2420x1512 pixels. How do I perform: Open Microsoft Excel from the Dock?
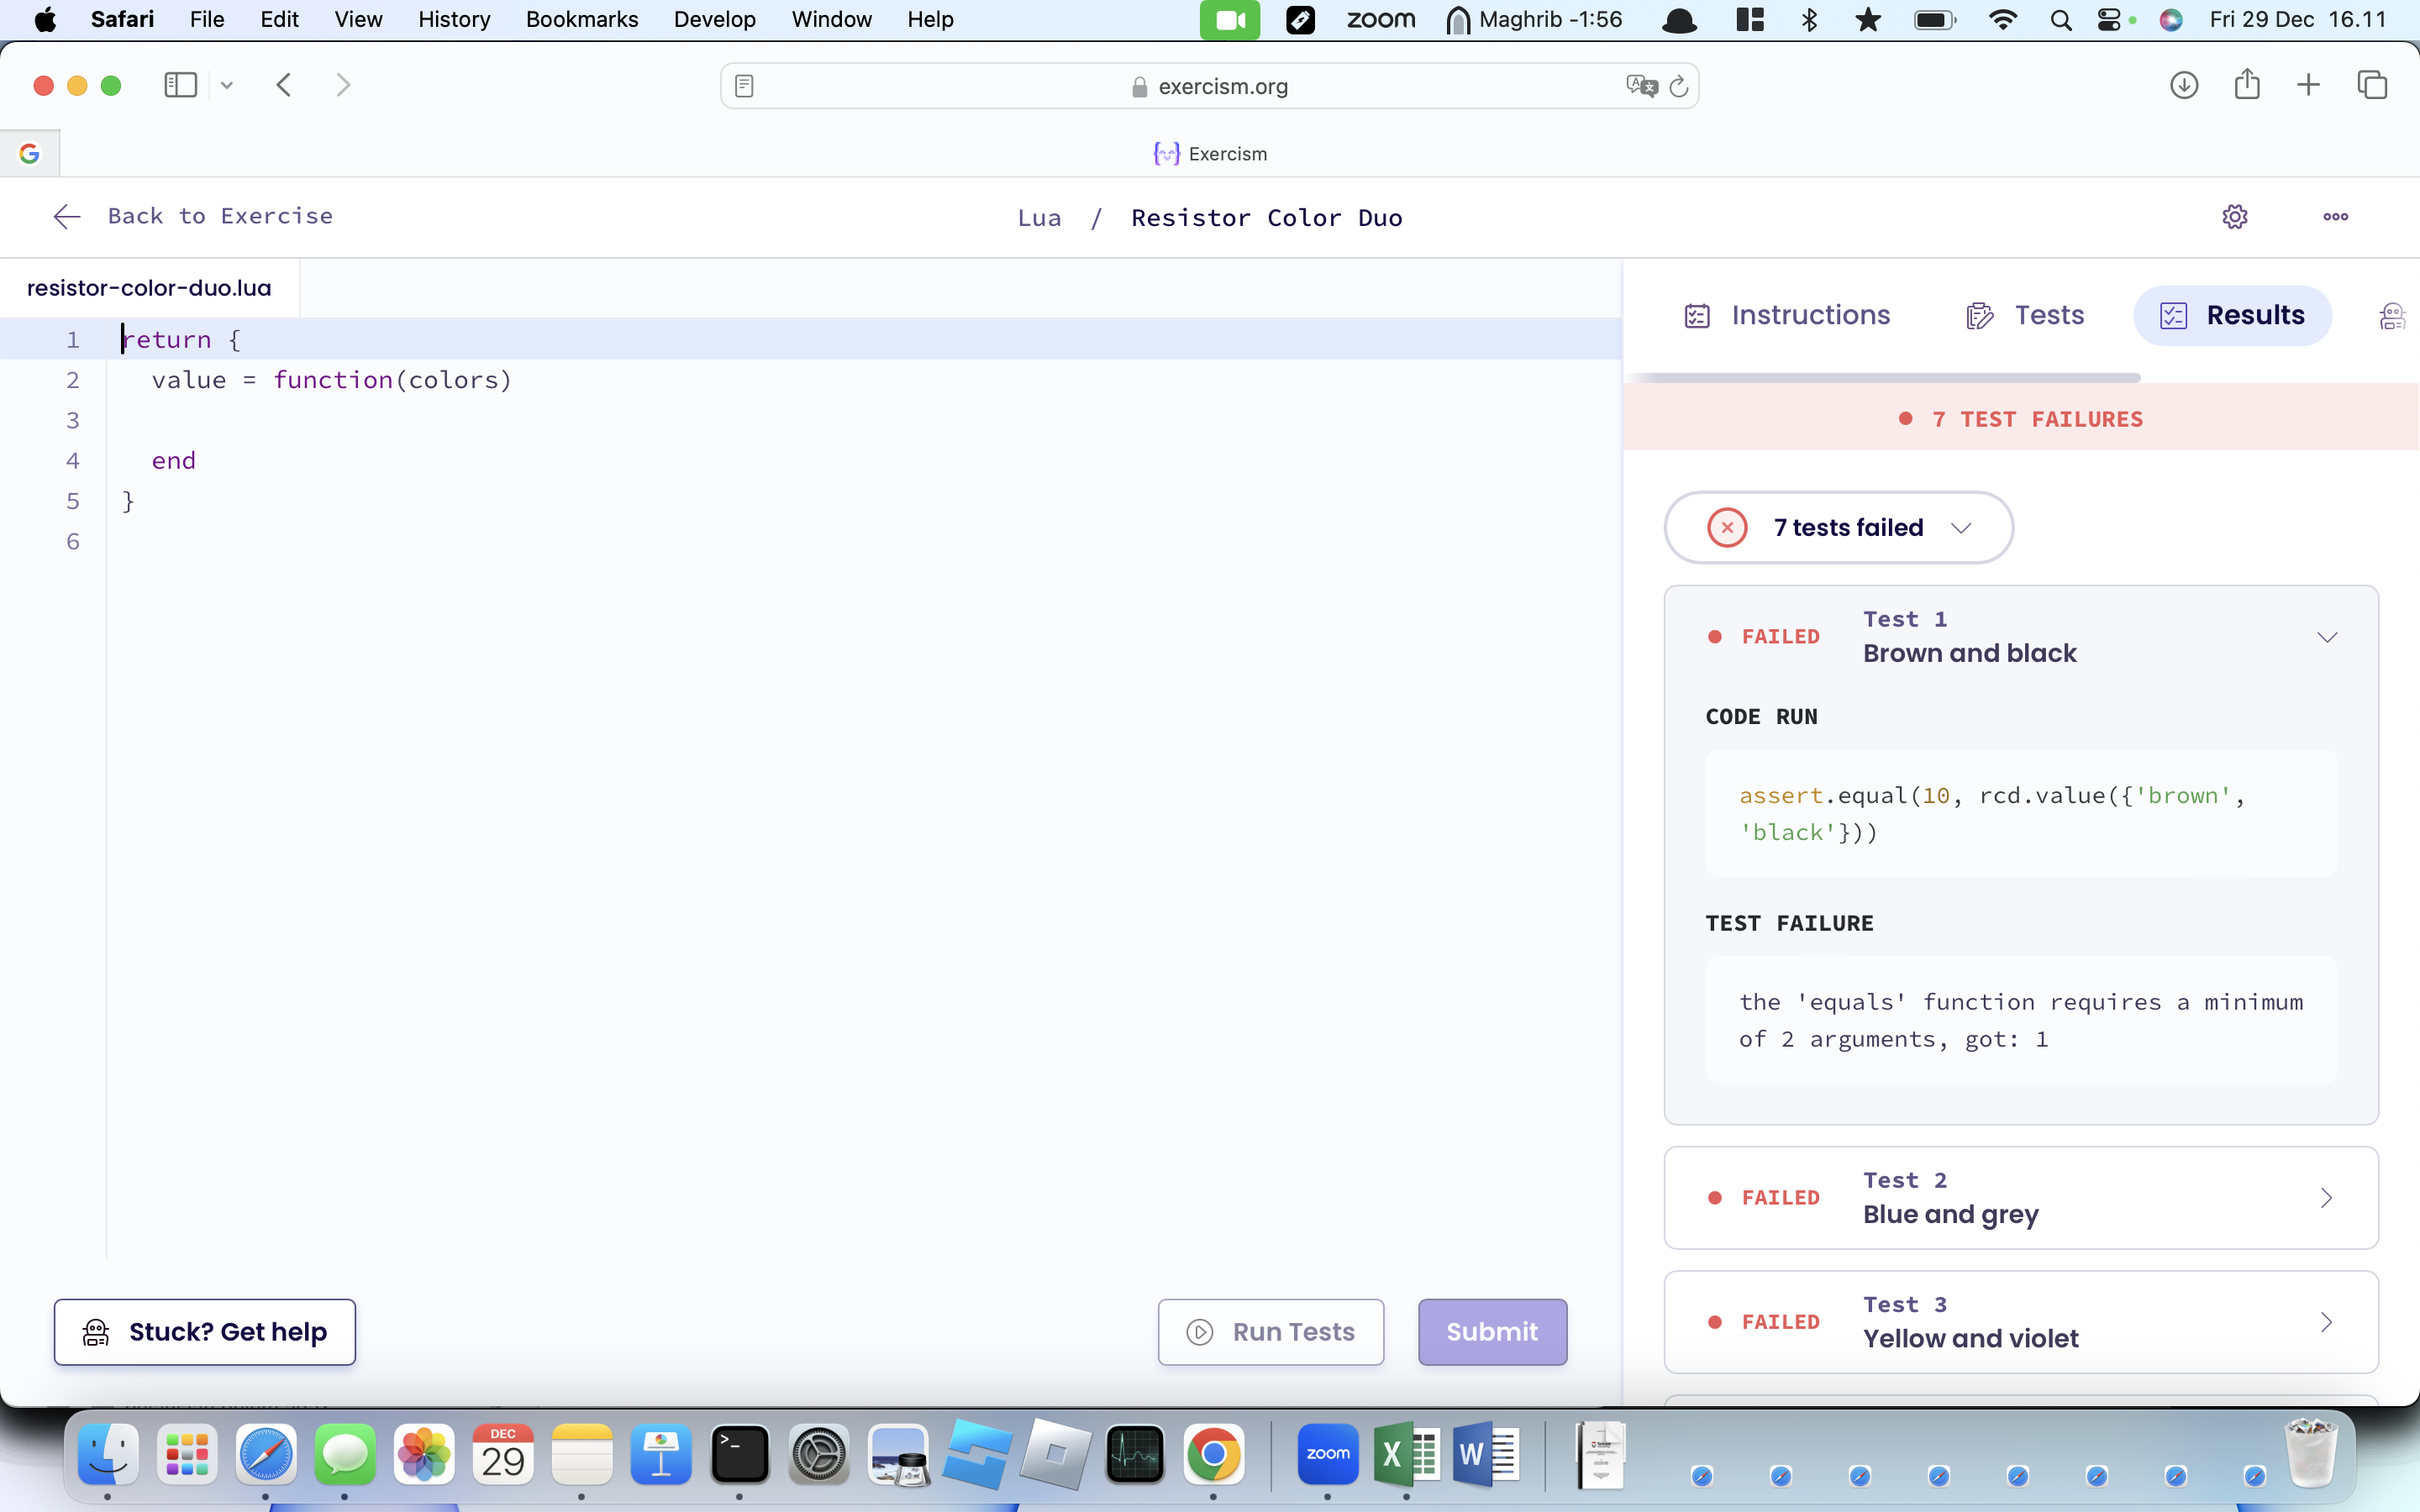[x=1405, y=1454]
